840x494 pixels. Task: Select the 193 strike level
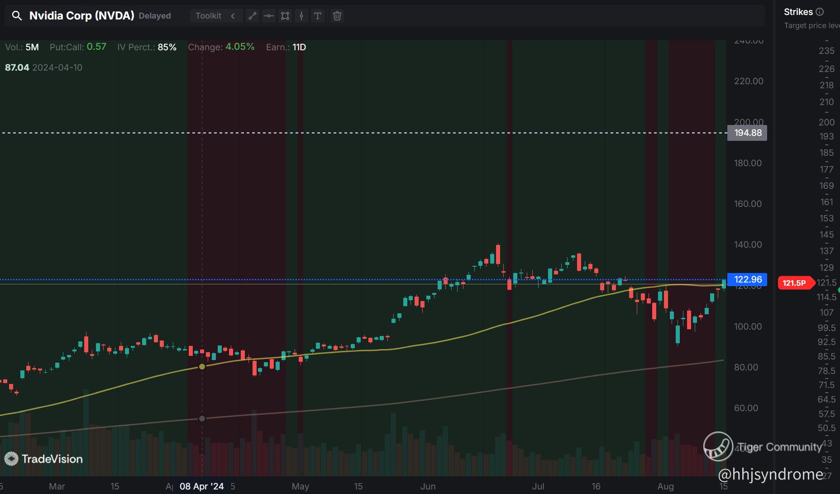[x=826, y=136]
